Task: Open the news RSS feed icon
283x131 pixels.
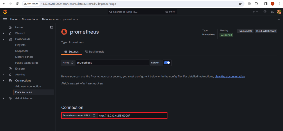Action: pyautogui.click(x=272, y=12)
